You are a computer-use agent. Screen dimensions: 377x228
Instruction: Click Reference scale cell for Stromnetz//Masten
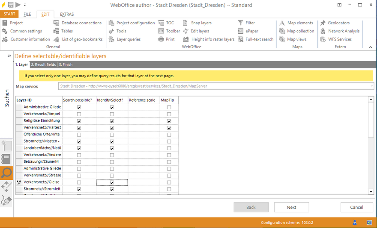[x=144, y=141]
